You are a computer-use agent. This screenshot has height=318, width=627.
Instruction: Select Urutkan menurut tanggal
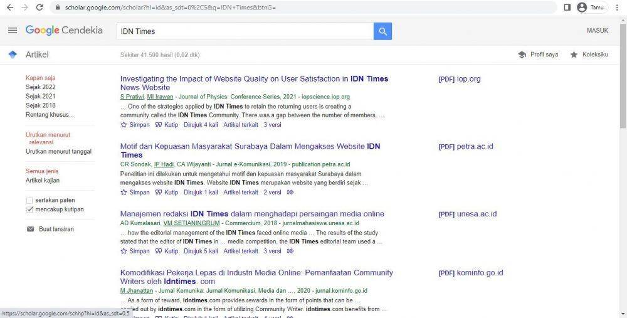(x=58, y=152)
